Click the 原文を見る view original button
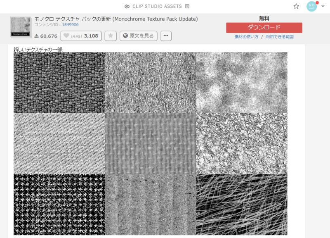This screenshot has height=238, width=330. pos(139,36)
